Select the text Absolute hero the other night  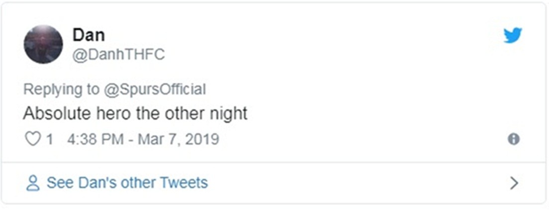coord(135,113)
